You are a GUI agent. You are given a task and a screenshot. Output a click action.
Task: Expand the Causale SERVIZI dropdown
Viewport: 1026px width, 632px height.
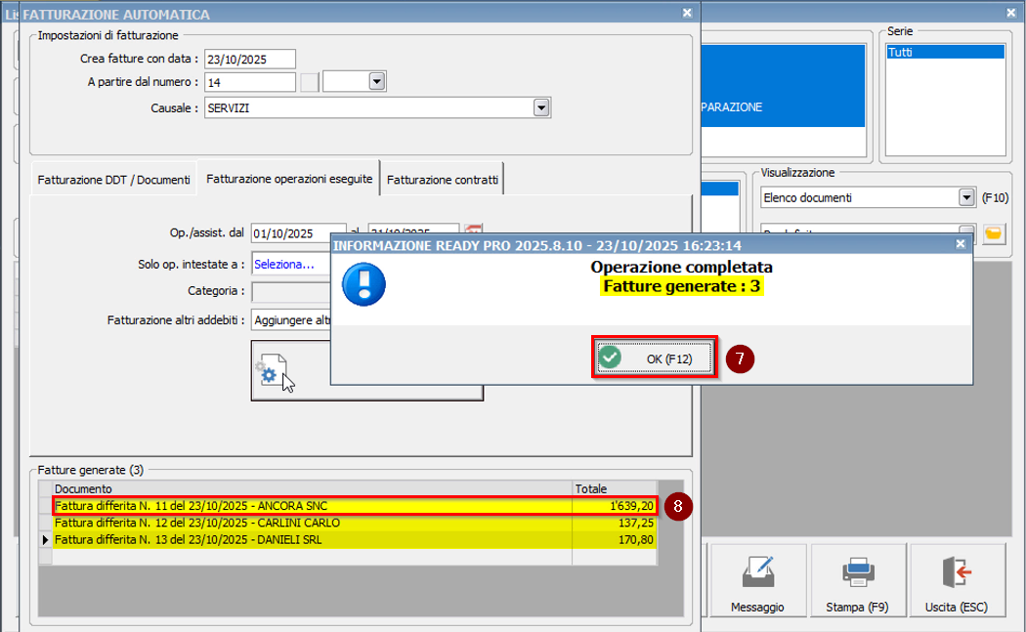tap(541, 107)
